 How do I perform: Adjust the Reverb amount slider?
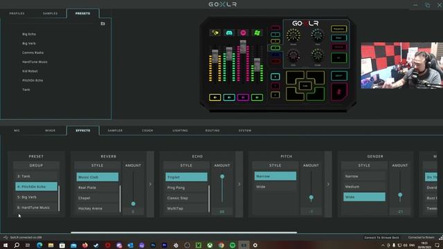(134, 203)
